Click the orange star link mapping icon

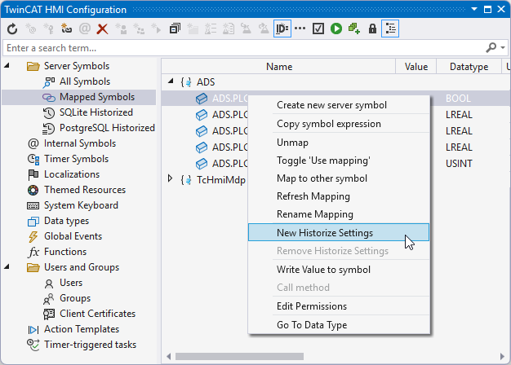click(x=66, y=29)
